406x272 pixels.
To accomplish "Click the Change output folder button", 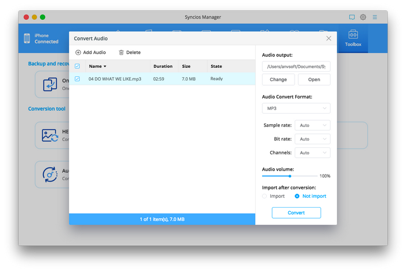I will [278, 79].
